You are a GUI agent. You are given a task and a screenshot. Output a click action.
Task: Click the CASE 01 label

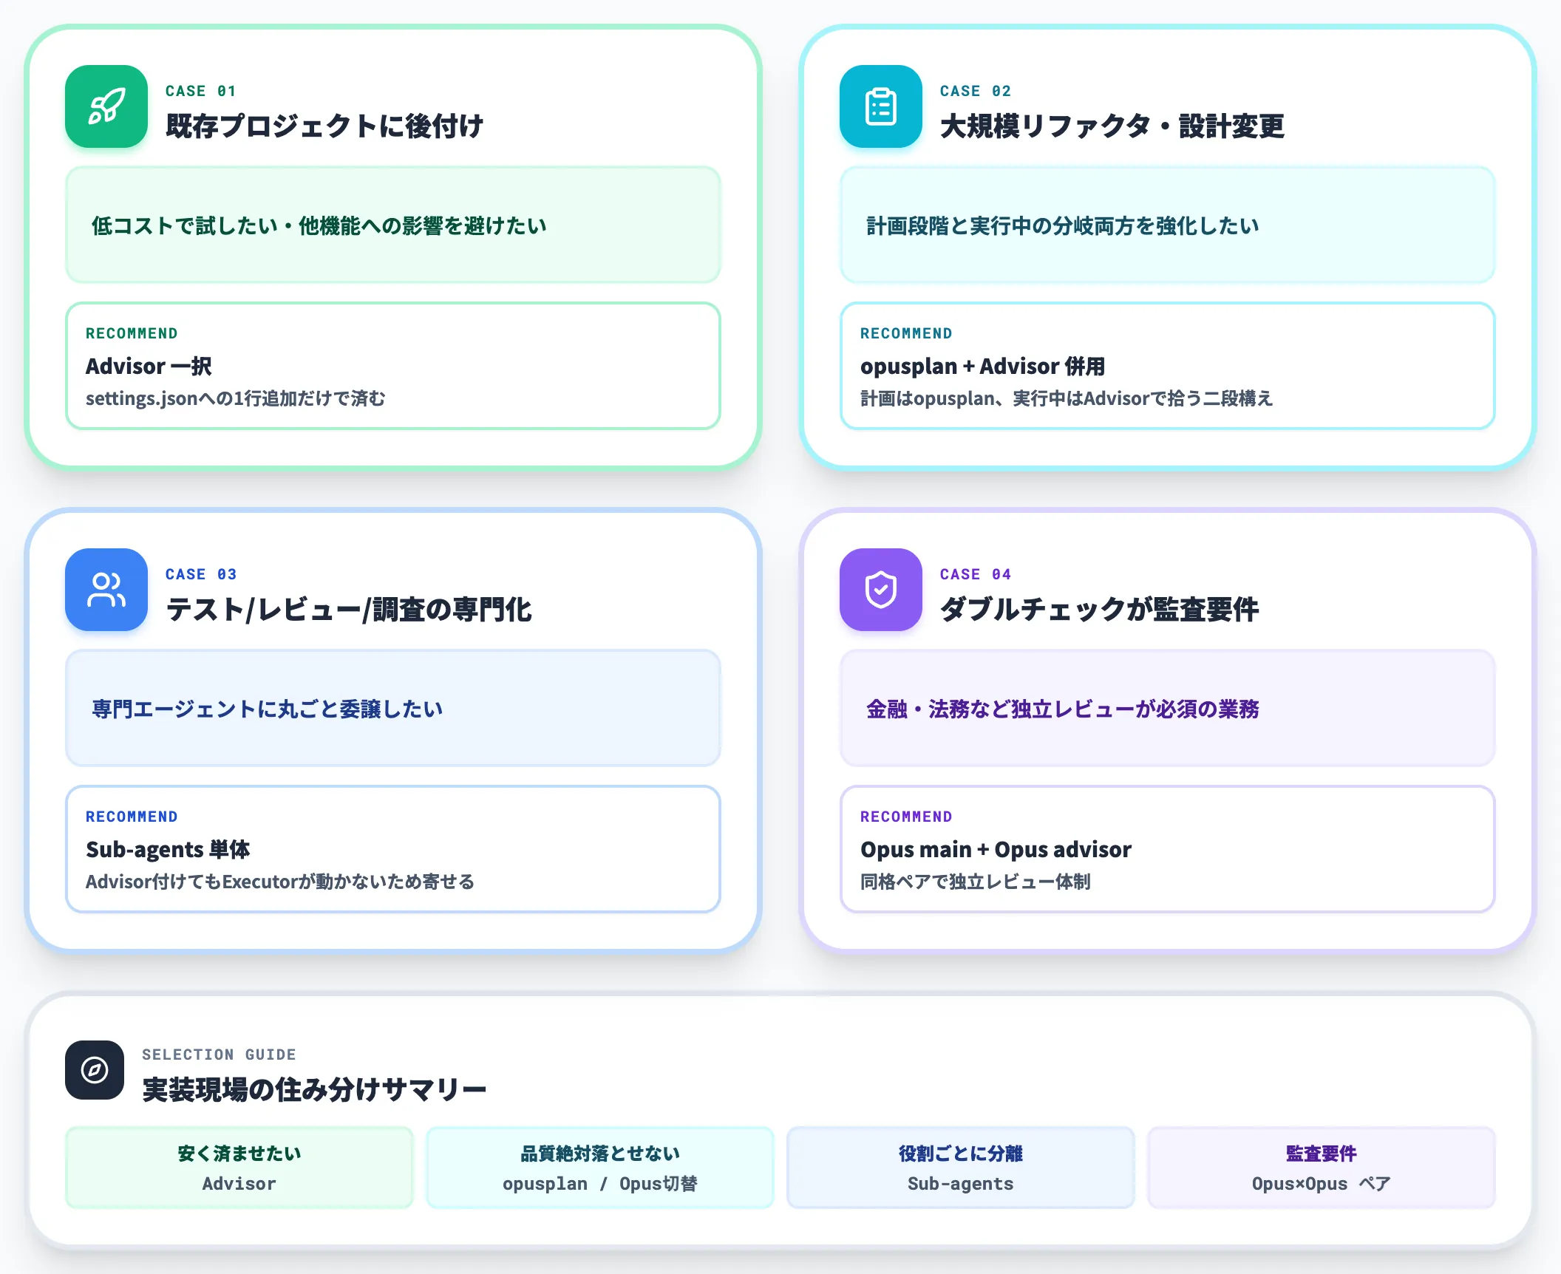(x=200, y=91)
